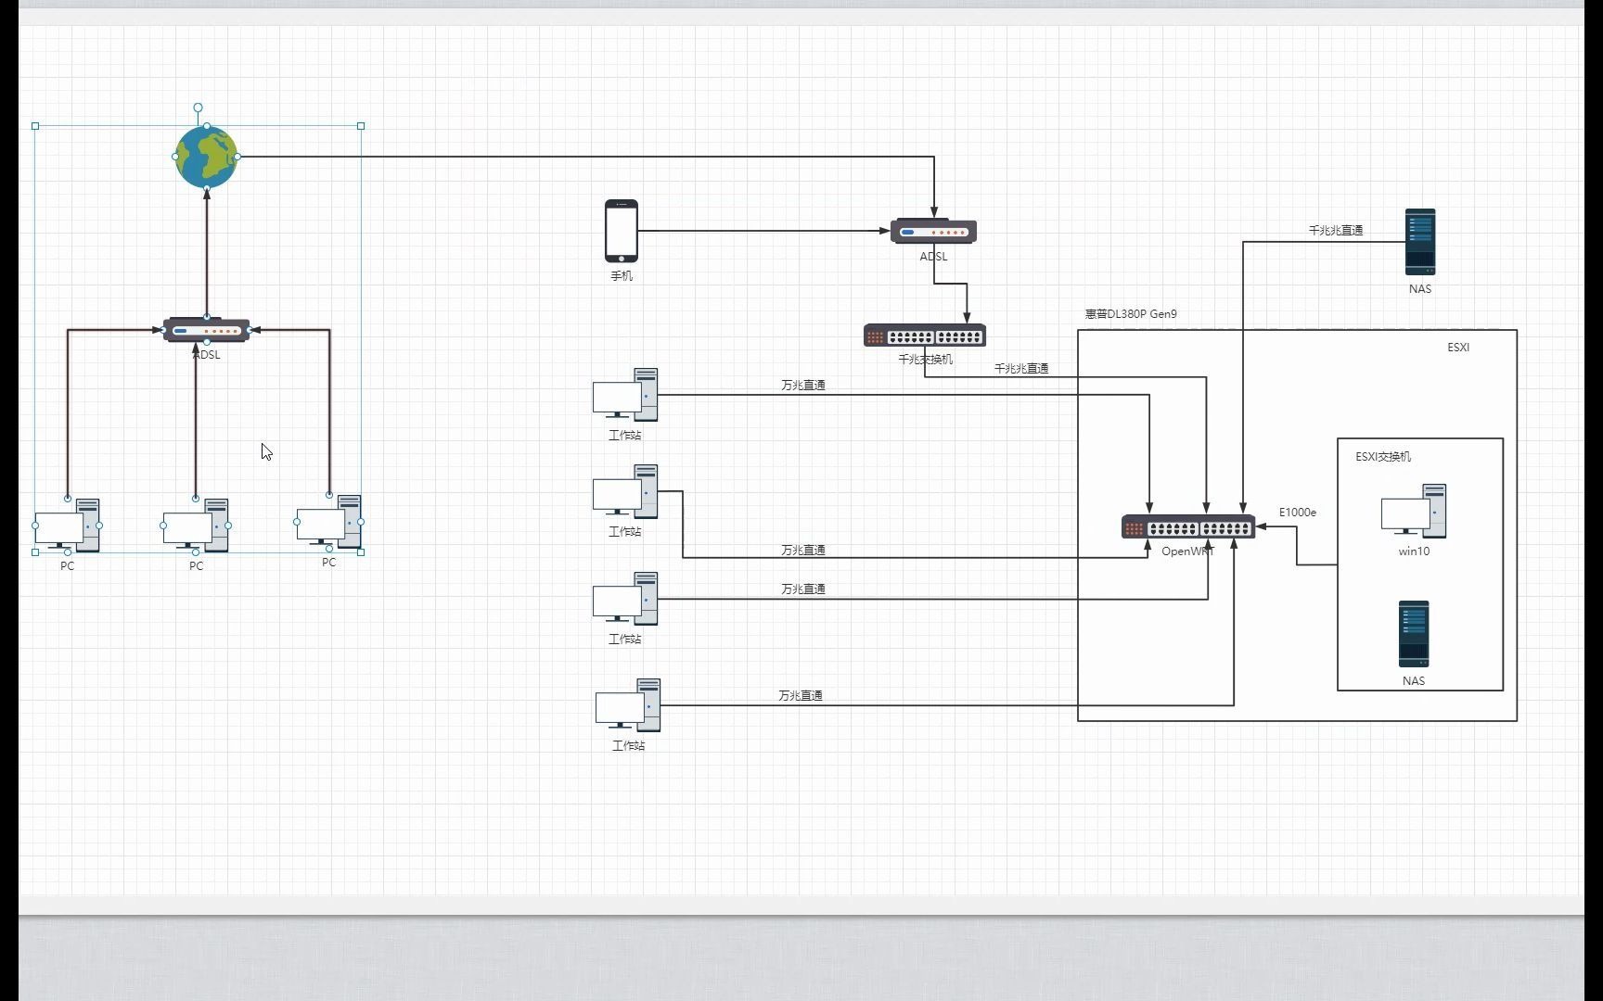
Task: Click the 千兆兆直通 label near the top NAS
Action: 1336,231
